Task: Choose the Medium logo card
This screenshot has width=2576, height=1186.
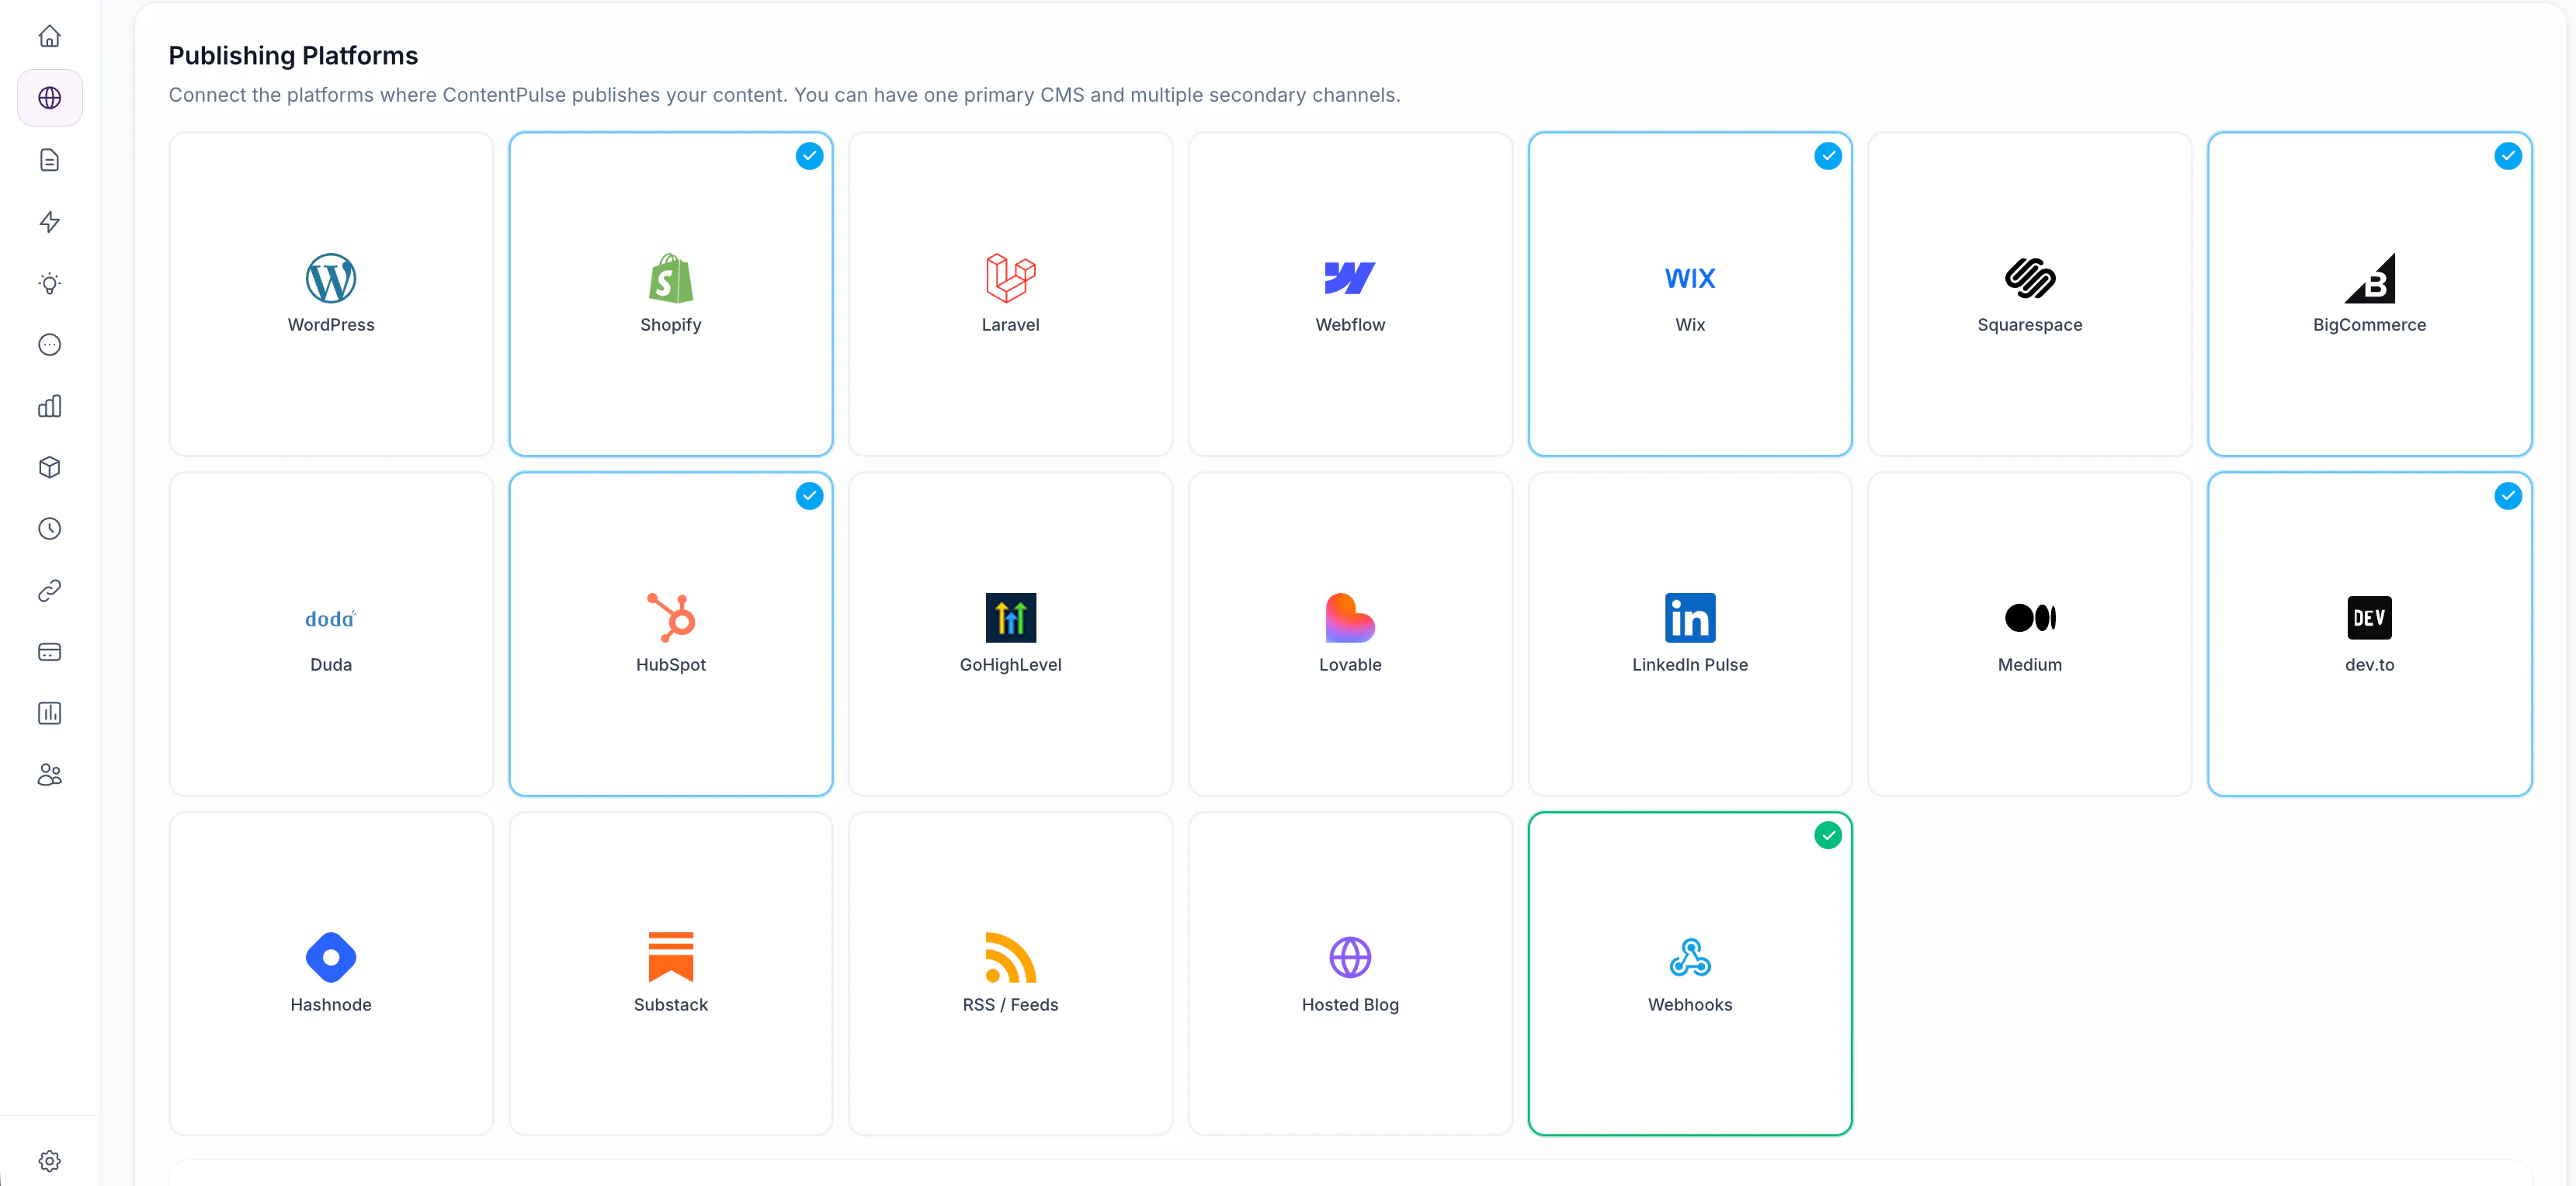Action: click(2030, 634)
